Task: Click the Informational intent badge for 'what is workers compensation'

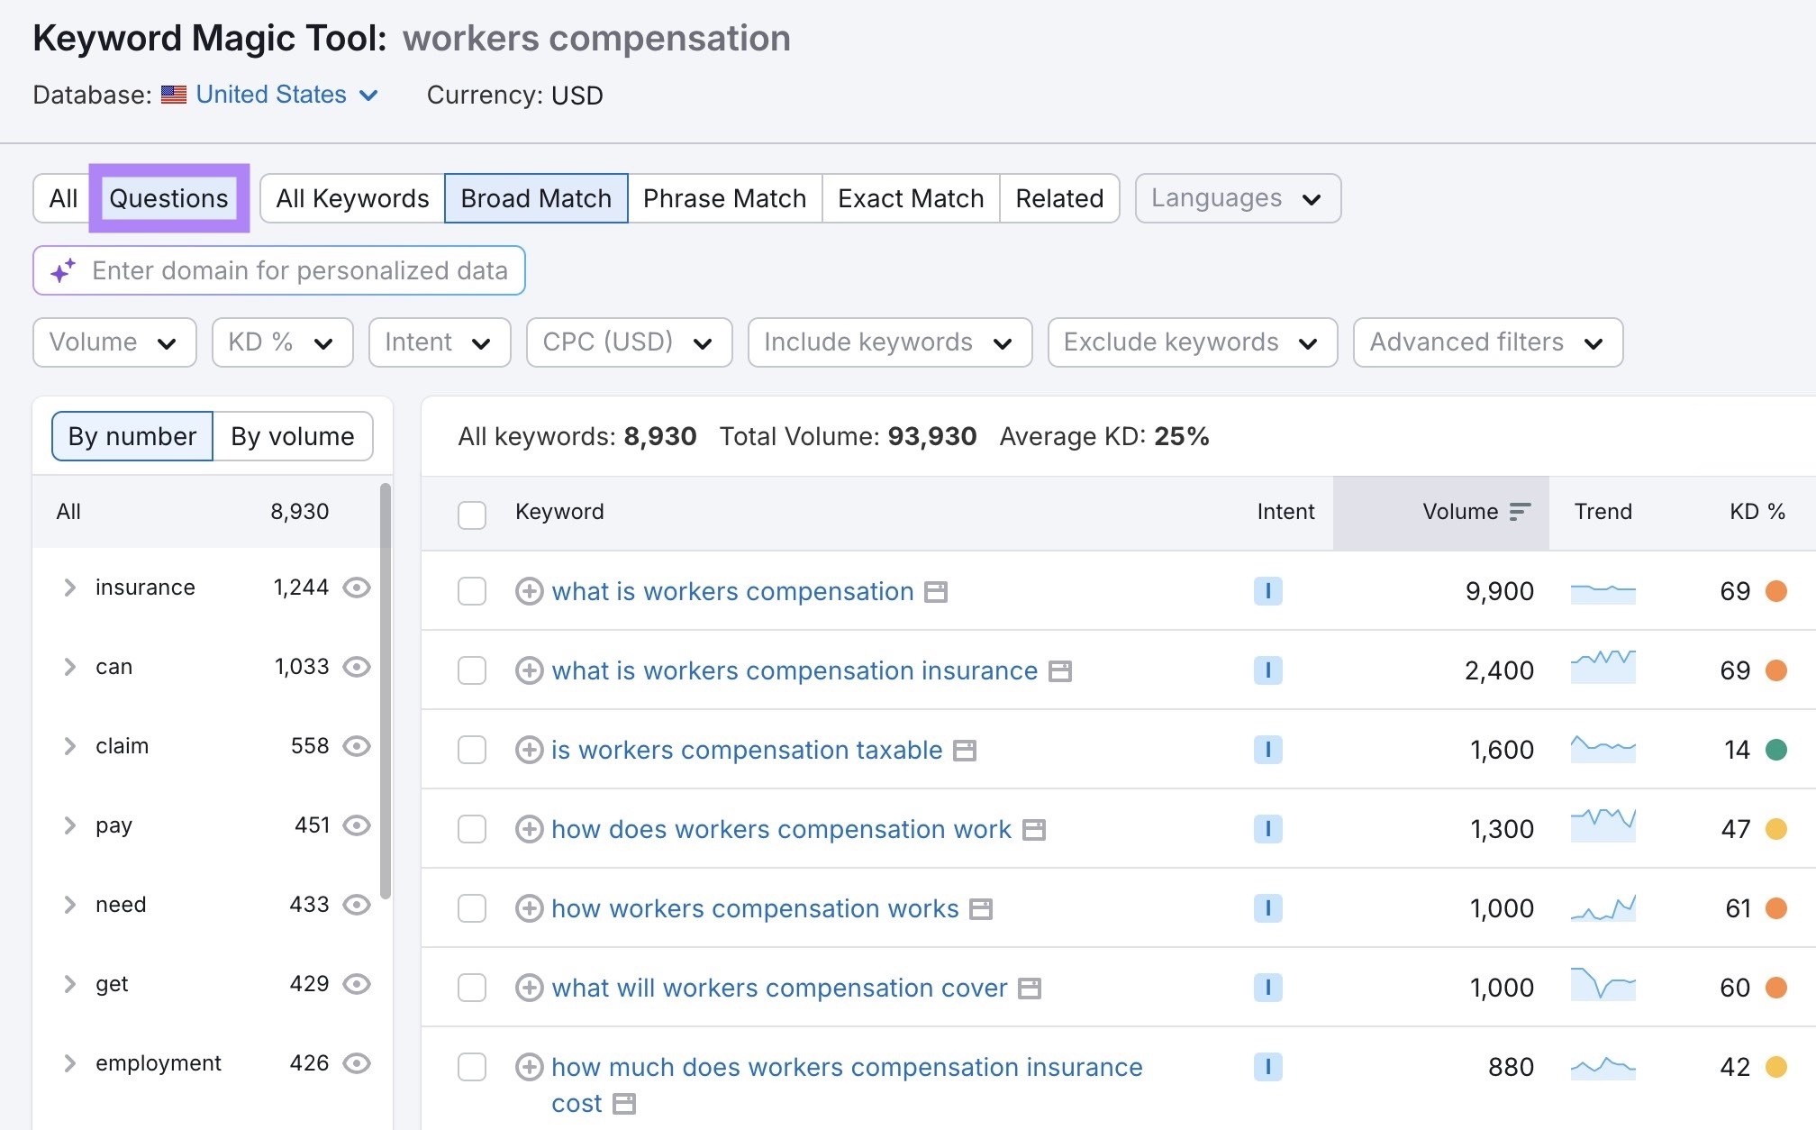Action: pos(1267,591)
